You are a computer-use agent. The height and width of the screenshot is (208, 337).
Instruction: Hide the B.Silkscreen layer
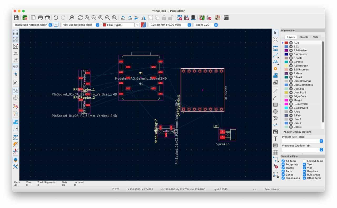pos(291,69)
